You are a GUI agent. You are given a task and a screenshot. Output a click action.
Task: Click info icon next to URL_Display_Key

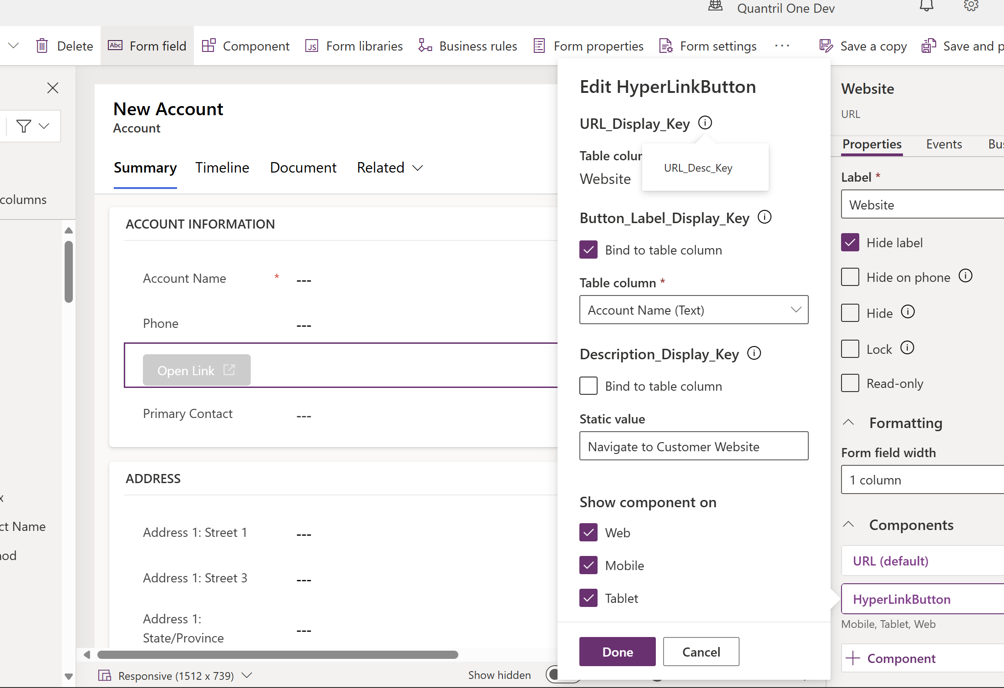(705, 123)
